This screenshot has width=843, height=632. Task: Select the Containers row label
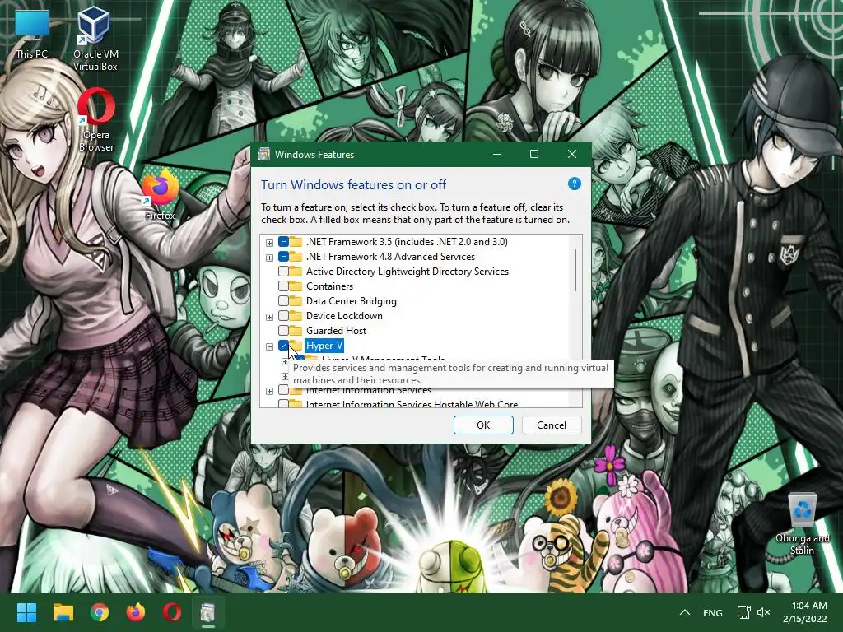click(x=329, y=286)
